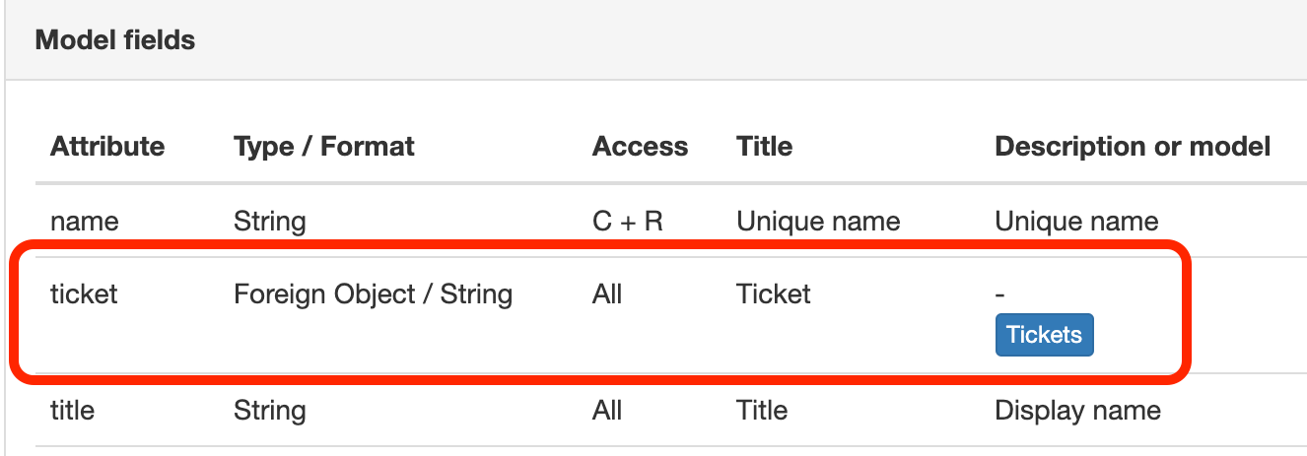Click the Type / Format column header

click(324, 147)
